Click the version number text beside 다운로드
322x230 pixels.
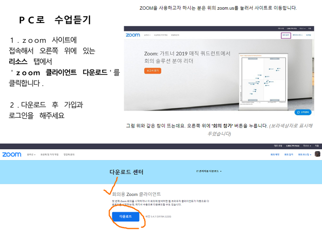tap(158, 217)
